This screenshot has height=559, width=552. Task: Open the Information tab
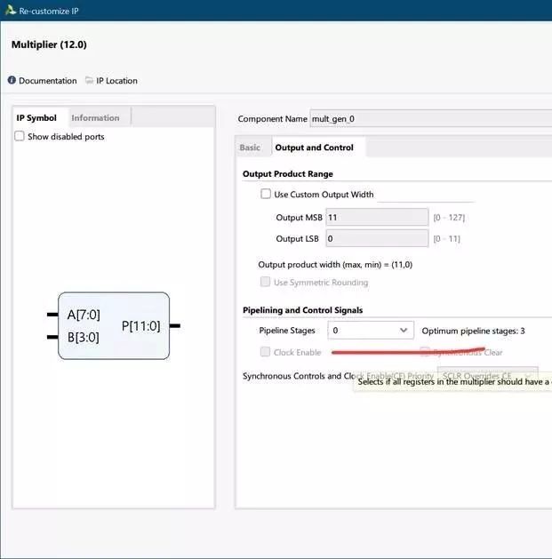(95, 117)
